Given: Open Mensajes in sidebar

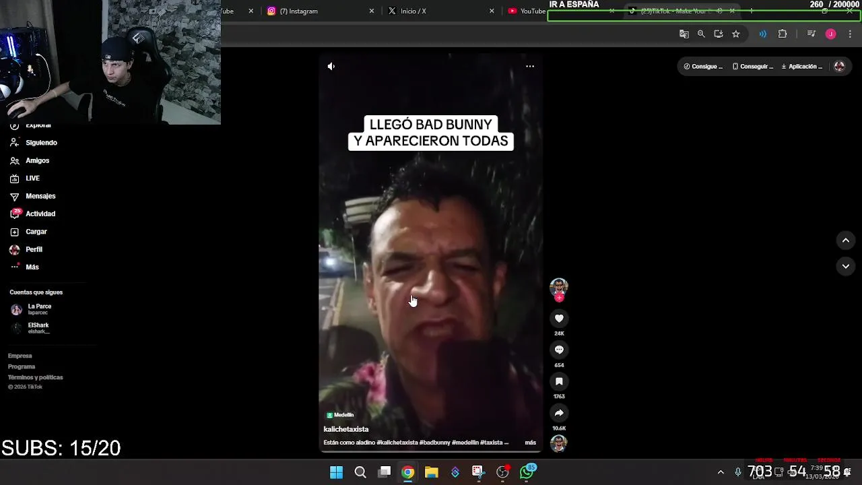Looking at the screenshot, I should 32,196.
